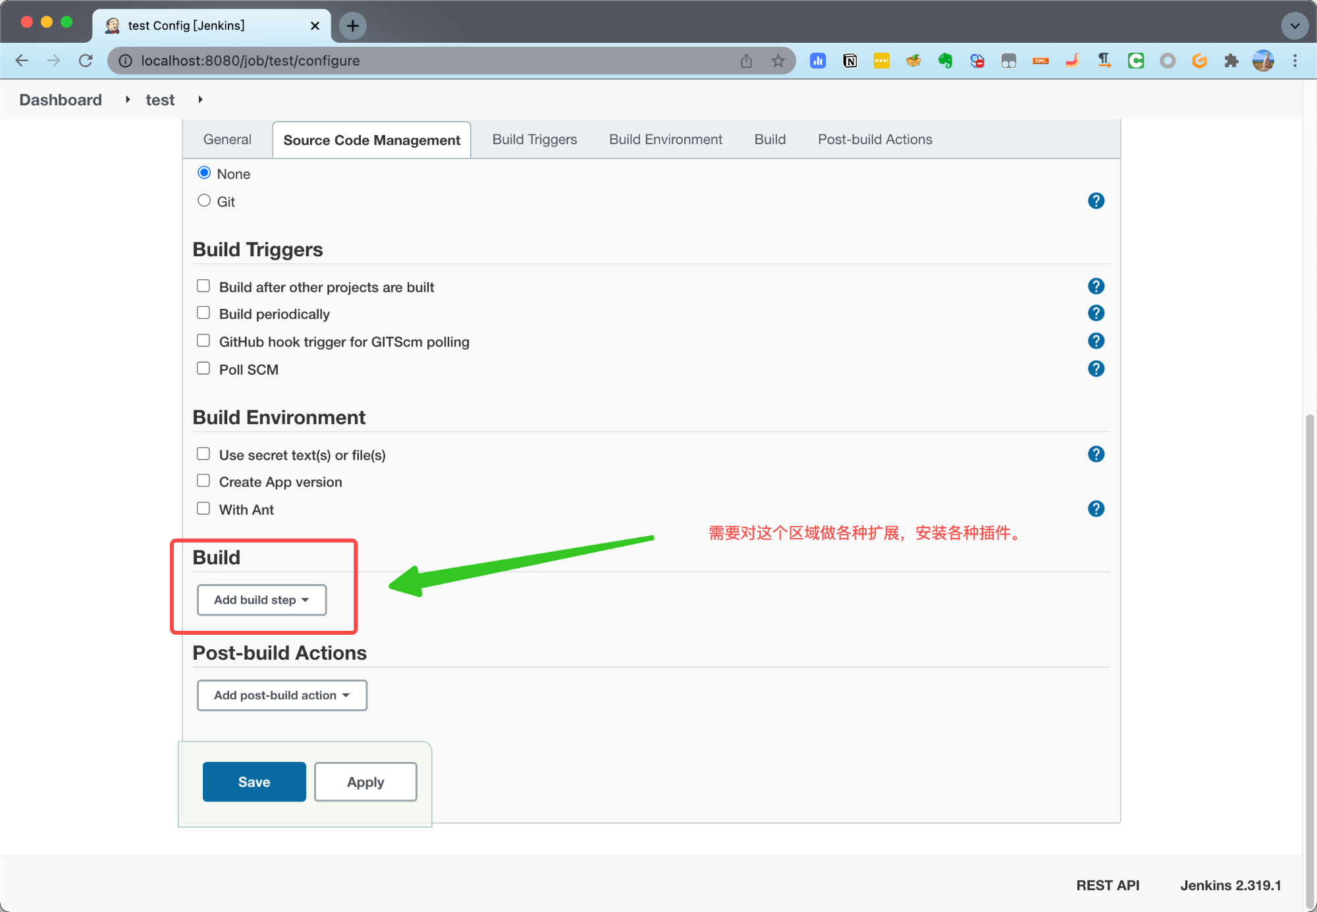Screen dimensions: 1317x912
Task: Enable Build periodically checkbox
Action: pos(203,313)
